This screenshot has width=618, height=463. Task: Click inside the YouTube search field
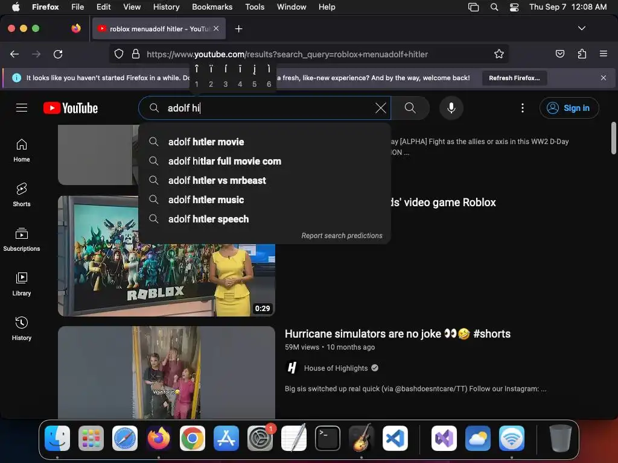(x=264, y=108)
